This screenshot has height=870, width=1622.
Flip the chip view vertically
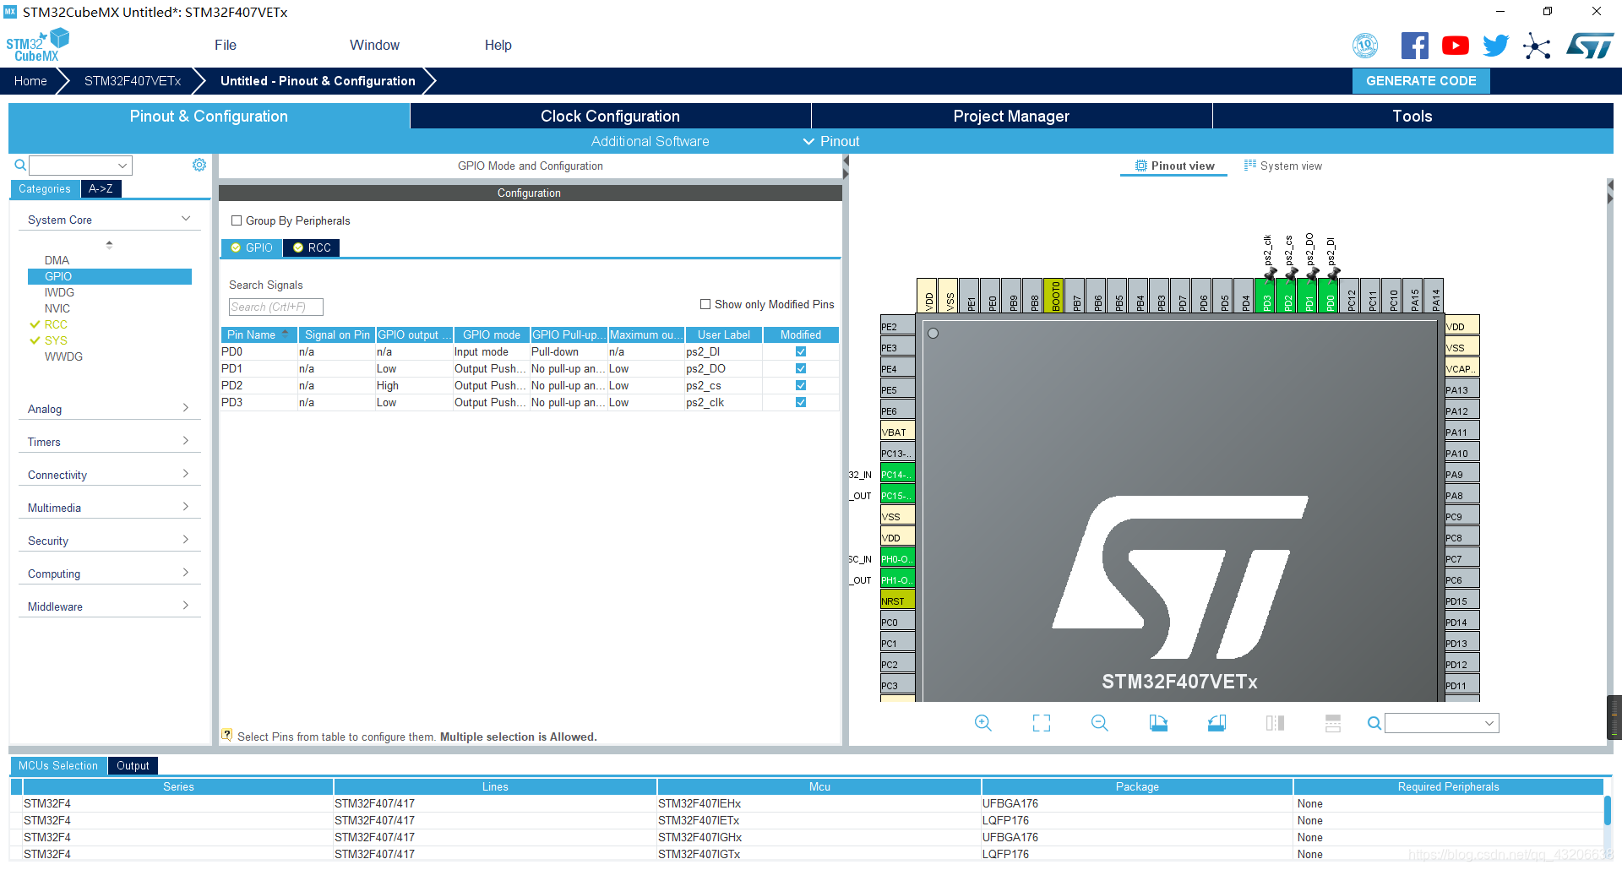(1333, 723)
